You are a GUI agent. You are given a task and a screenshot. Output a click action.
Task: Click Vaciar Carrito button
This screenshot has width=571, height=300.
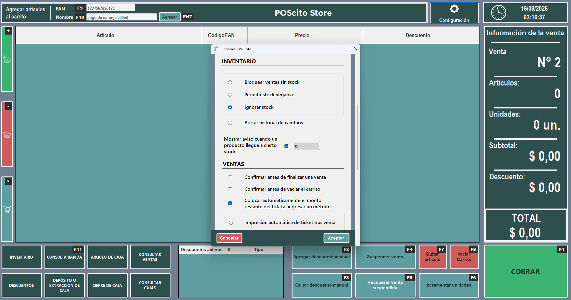[464, 257]
